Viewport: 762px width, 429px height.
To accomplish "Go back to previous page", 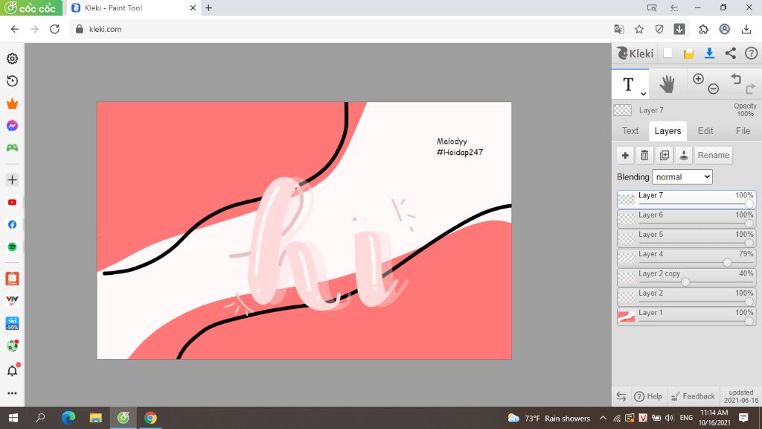I will point(15,29).
